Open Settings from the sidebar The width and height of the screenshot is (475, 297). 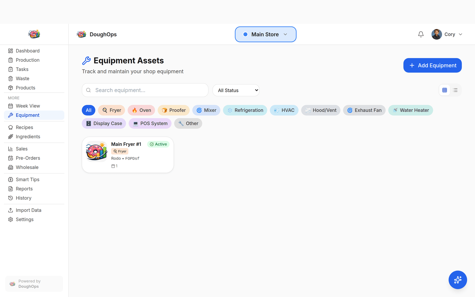point(25,219)
